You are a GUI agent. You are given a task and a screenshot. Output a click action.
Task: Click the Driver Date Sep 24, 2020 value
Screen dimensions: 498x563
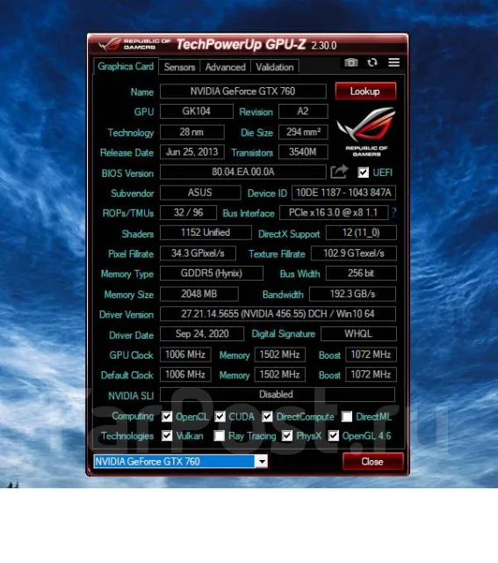click(x=202, y=334)
